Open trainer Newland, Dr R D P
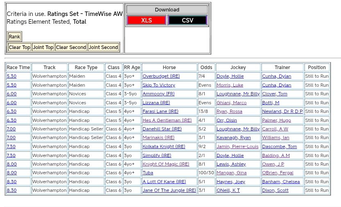Viewport: 341px width, 207px height. [x=282, y=111]
